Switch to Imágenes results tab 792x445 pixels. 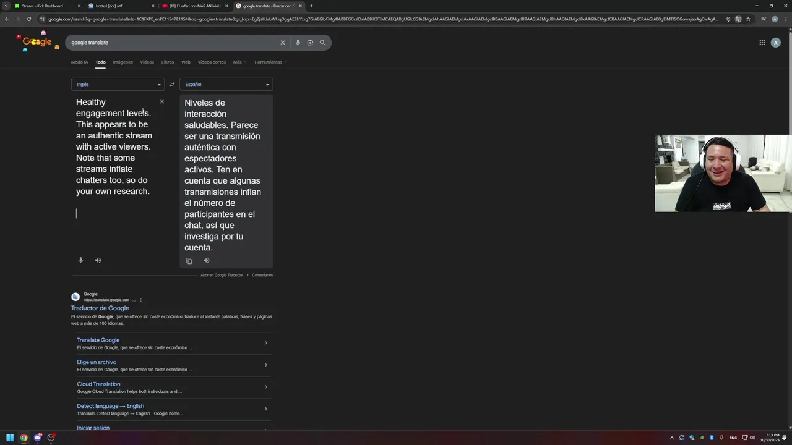123,62
